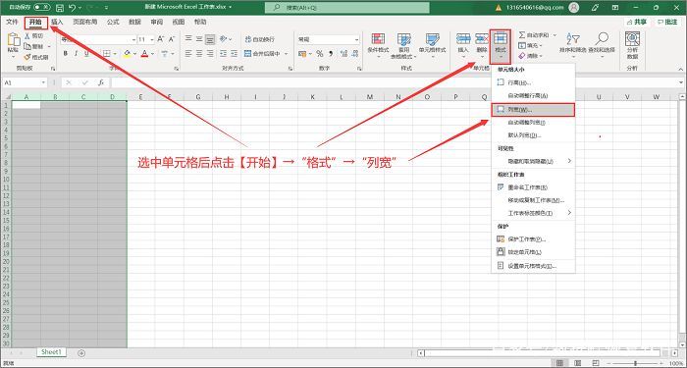Click the Share (共享) button
The width and height of the screenshot is (687, 368).
[637, 22]
